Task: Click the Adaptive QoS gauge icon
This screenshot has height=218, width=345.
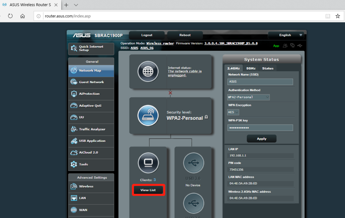Action: (x=74, y=105)
